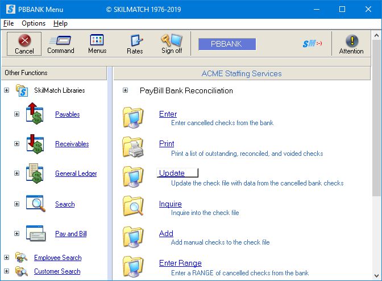Viewport: 382px width, 281px height.
Task: Click the Print link
Action: click(x=167, y=143)
